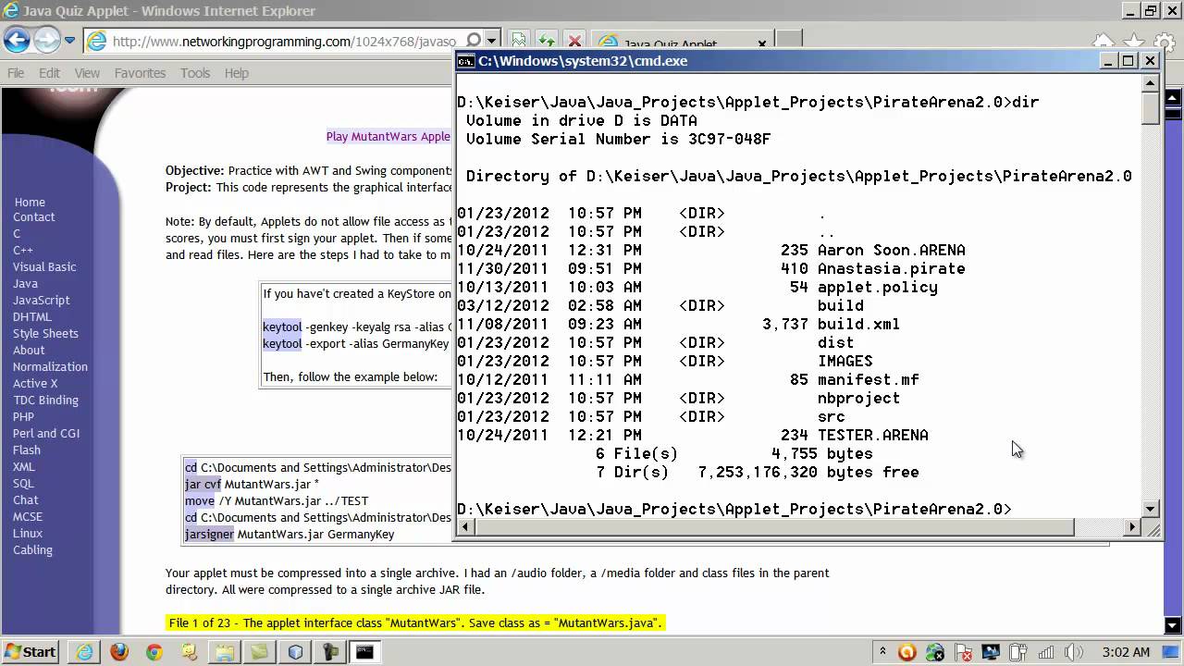Open the Tools menu
Viewport: 1184px width, 666px height.
(195, 73)
